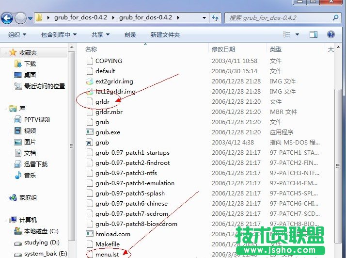Open 最近访问的位置 in favorites
This screenshot has width=346, height=258.
pos(45,86)
